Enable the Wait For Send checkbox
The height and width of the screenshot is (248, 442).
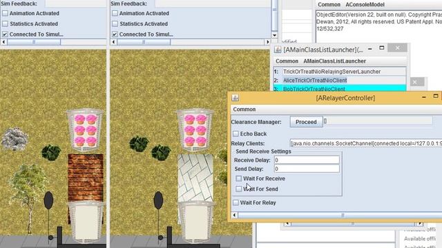pyautogui.click(x=239, y=189)
